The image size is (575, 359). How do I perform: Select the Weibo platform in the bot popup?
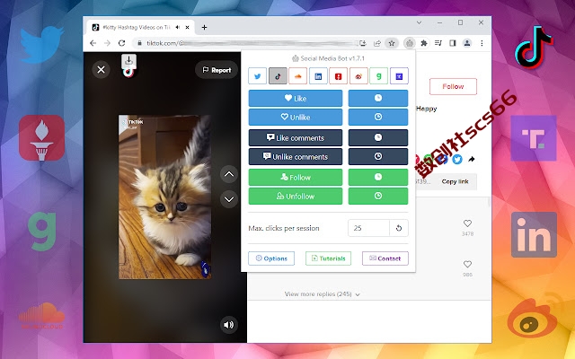[x=358, y=76]
